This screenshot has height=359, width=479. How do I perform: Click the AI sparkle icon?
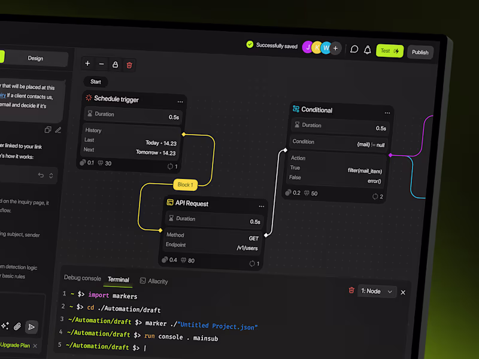tap(5, 325)
